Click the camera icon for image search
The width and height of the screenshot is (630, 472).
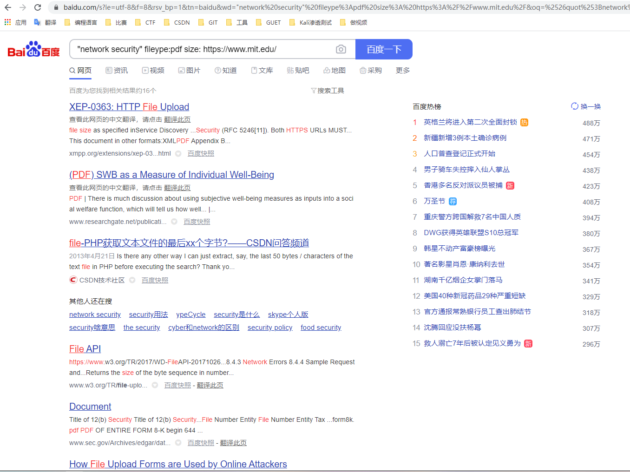[x=341, y=49]
